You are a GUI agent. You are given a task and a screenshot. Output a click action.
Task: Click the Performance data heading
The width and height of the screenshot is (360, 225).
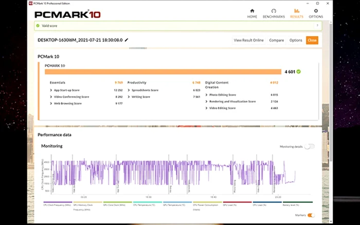(55, 135)
